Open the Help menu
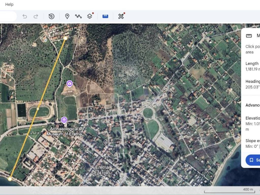The height and width of the screenshot is (195, 260). tap(9, 5)
